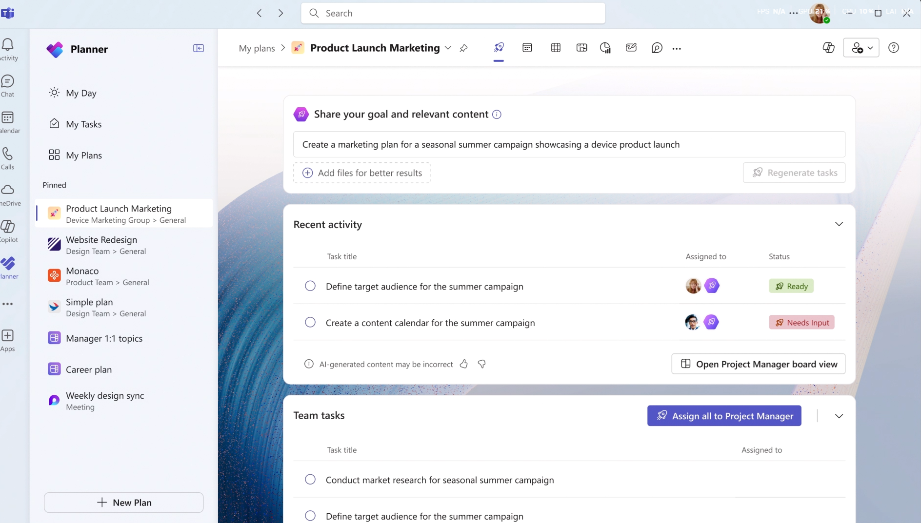Collapse the Planner navigation pane
This screenshot has width=921, height=523.
point(199,48)
